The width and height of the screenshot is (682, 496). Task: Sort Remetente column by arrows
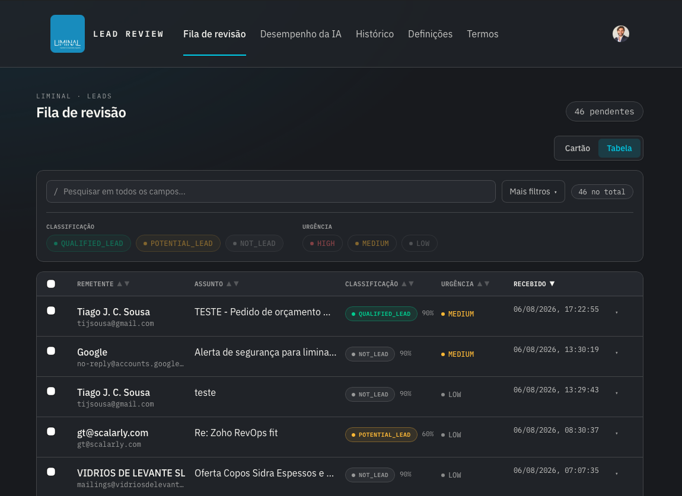click(123, 284)
